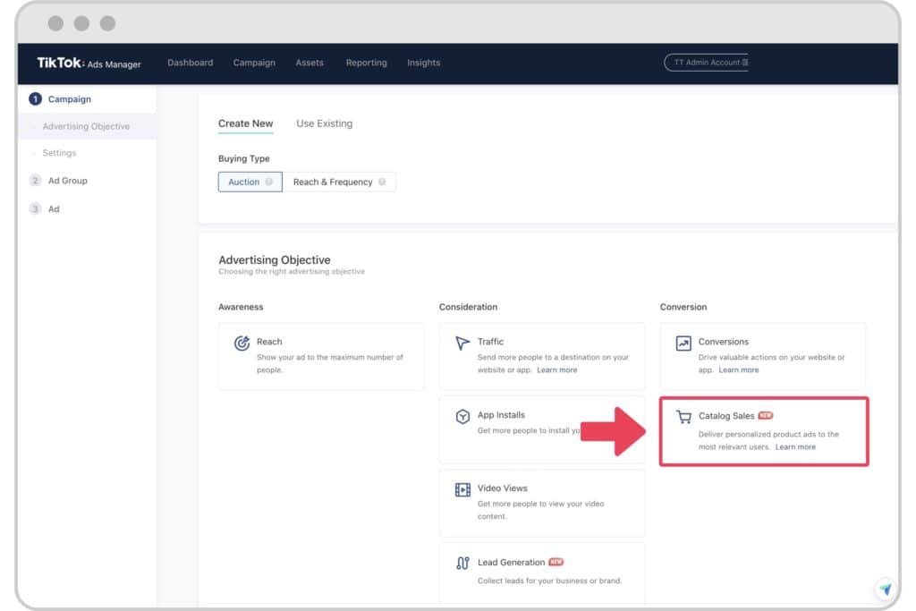Click the Auction info icon
Viewport: 916px width, 611px height.
(x=268, y=182)
